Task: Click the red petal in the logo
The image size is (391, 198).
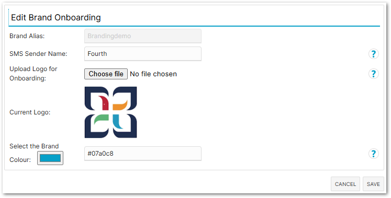Action: point(105,103)
